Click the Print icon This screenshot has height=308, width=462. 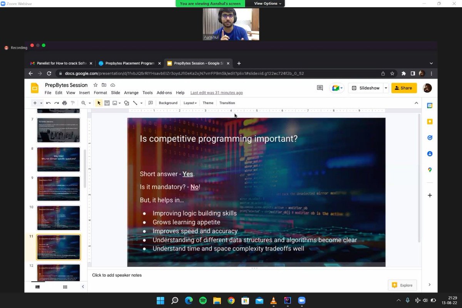64,103
